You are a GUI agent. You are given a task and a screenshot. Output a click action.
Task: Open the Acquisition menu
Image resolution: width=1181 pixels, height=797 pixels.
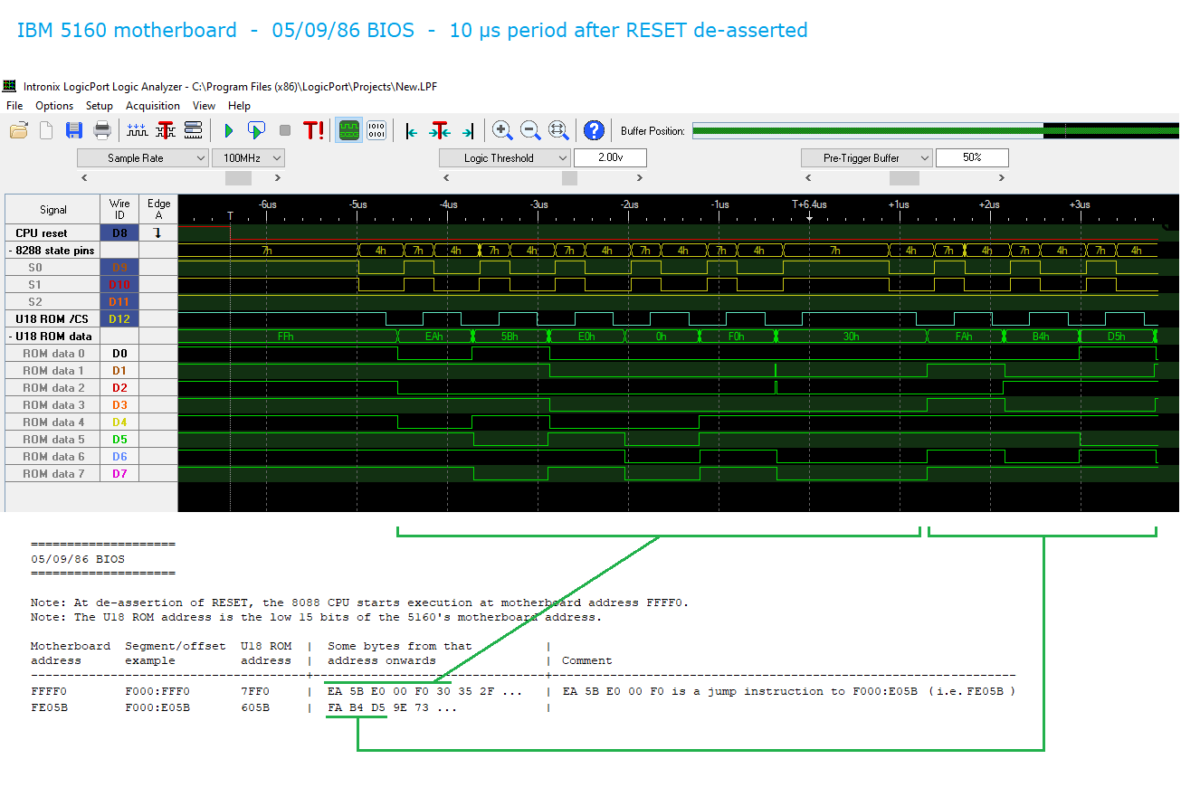152,106
